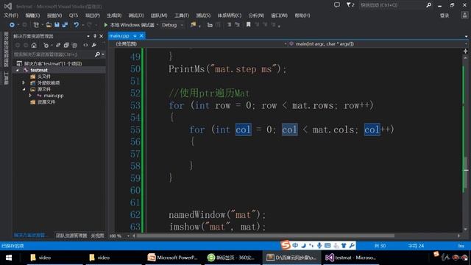Open the Analyze menu (分析(N))

tap(256, 15)
